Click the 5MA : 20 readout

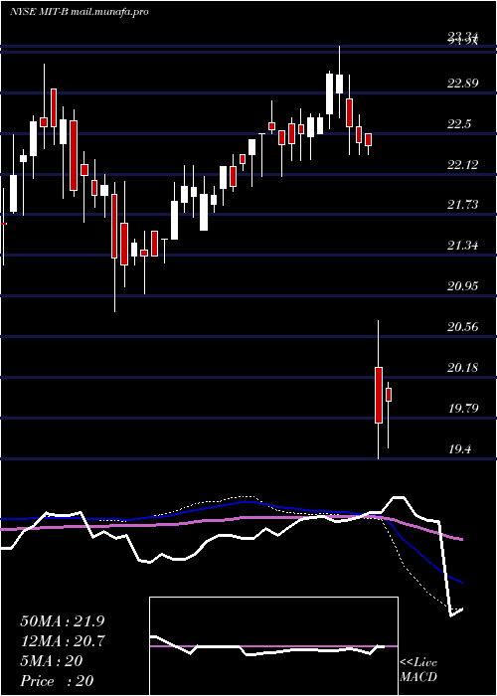click(x=52, y=661)
